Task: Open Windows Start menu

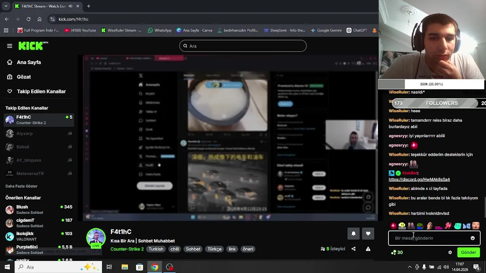Action: pyautogui.click(x=7, y=267)
